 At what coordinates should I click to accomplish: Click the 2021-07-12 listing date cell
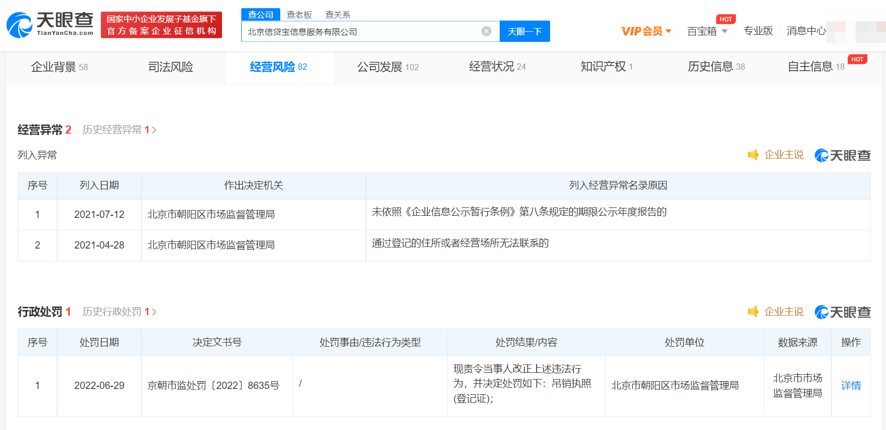coord(99,214)
